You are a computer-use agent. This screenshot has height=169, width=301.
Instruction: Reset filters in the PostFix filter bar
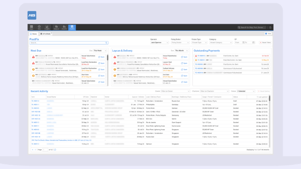point(265,43)
